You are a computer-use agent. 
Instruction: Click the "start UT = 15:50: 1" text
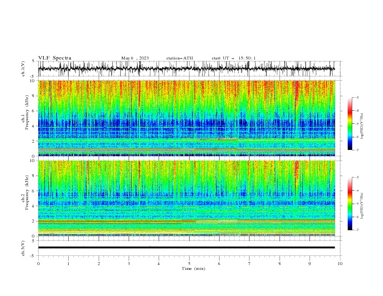tap(234, 58)
